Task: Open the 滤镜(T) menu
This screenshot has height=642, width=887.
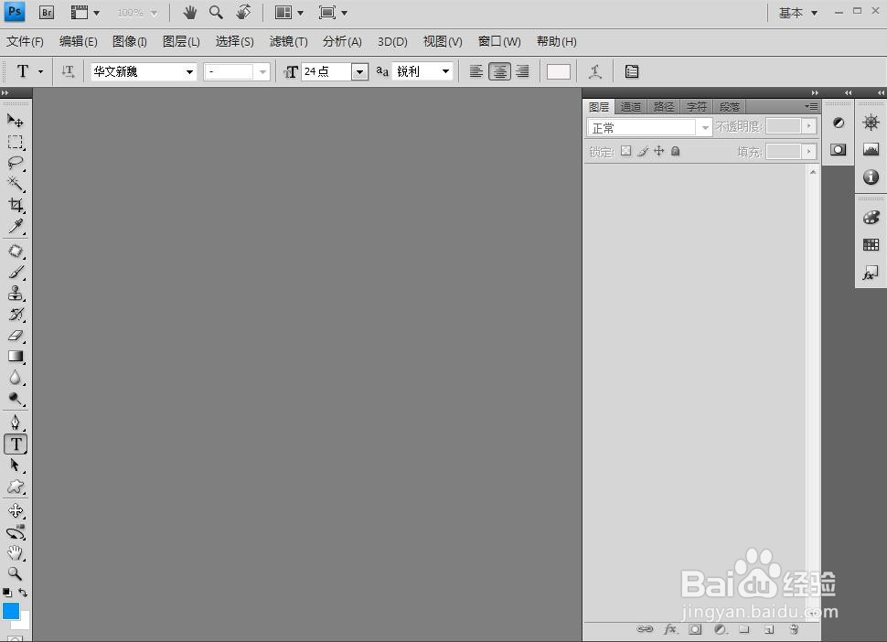Action: [x=288, y=41]
